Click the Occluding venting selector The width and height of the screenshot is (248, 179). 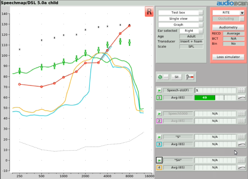click(x=228, y=19)
